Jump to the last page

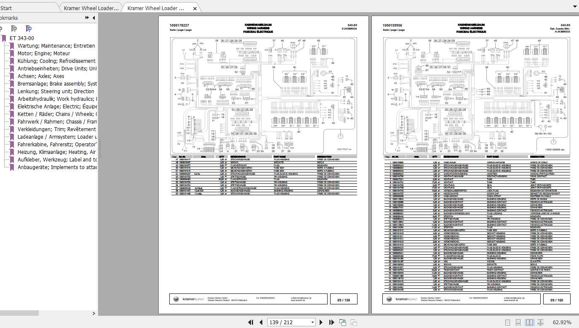[x=332, y=323]
